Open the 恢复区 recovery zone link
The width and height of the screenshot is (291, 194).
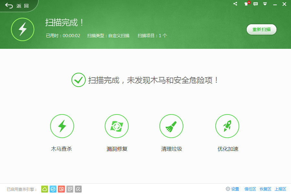pyautogui.click(x=265, y=189)
